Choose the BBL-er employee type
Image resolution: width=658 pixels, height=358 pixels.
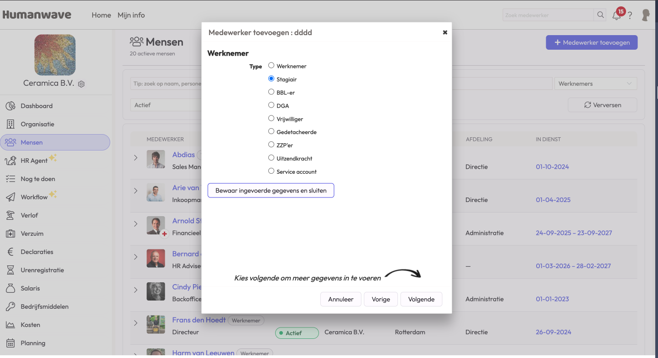point(271,92)
